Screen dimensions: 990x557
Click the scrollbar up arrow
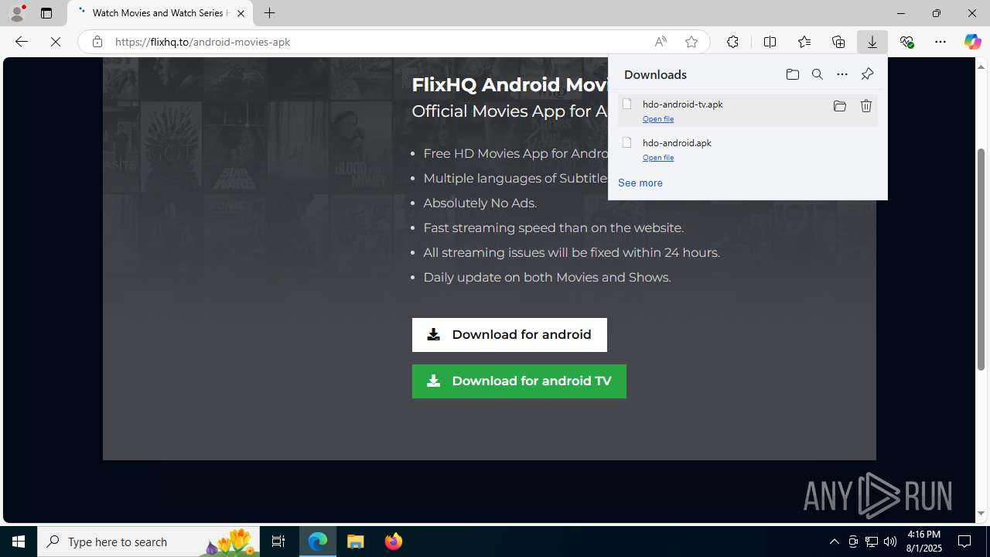(x=981, y=67)
